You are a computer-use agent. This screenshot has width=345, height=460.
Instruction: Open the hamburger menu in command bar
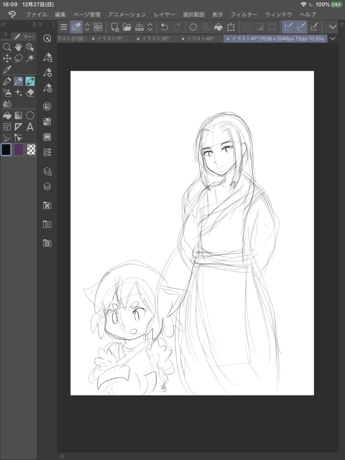[63, 27]
